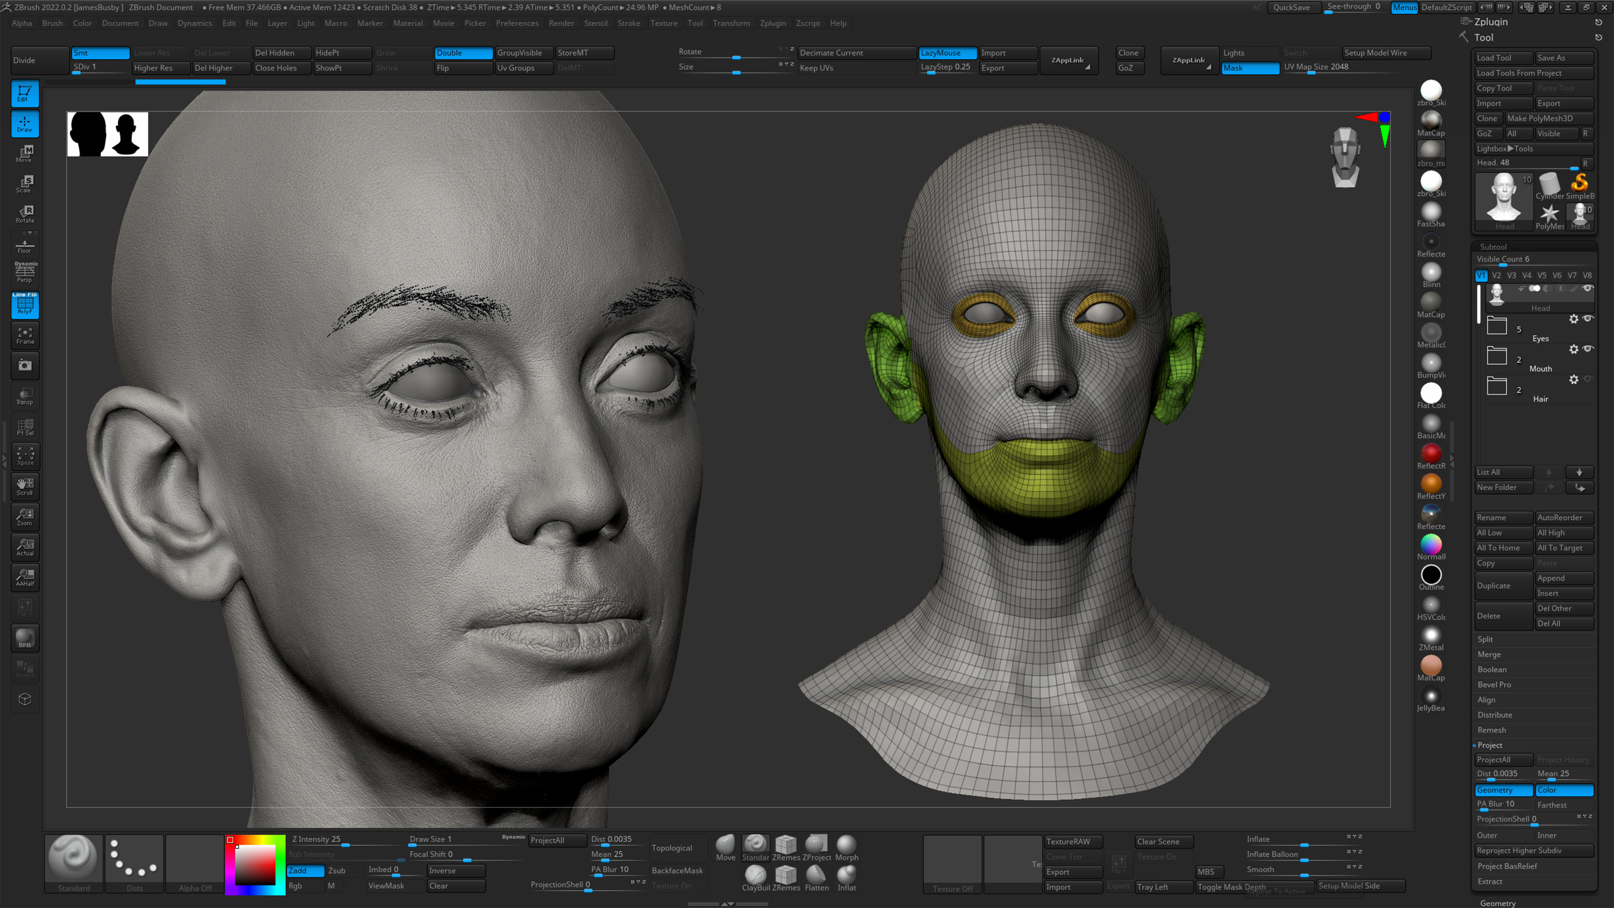1614x908 pixels.
Task: Select the Inflat brush
Action: (x=846, y=877)
